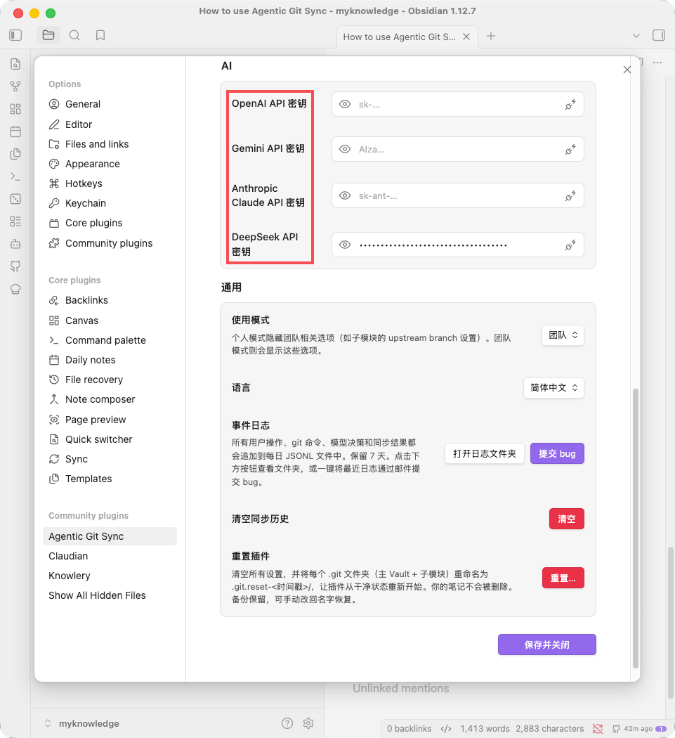The image size is (675, 738).
Task: Open more options ellipsis icon
Action: (x=657, y=63)
